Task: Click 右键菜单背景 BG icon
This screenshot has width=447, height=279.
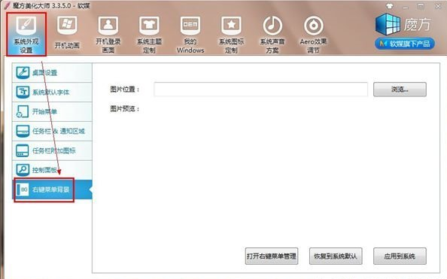Action: coord(23,190)
